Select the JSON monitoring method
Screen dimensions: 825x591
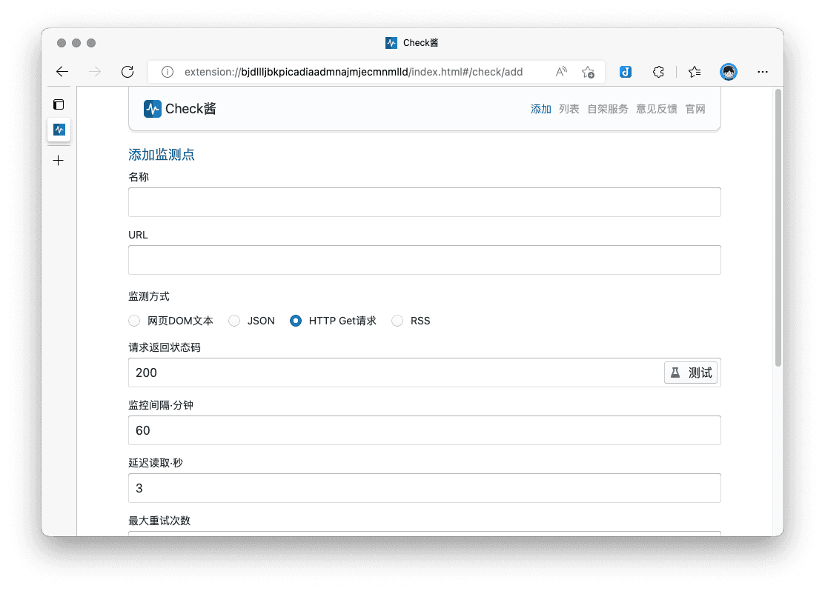pos(234,321)
